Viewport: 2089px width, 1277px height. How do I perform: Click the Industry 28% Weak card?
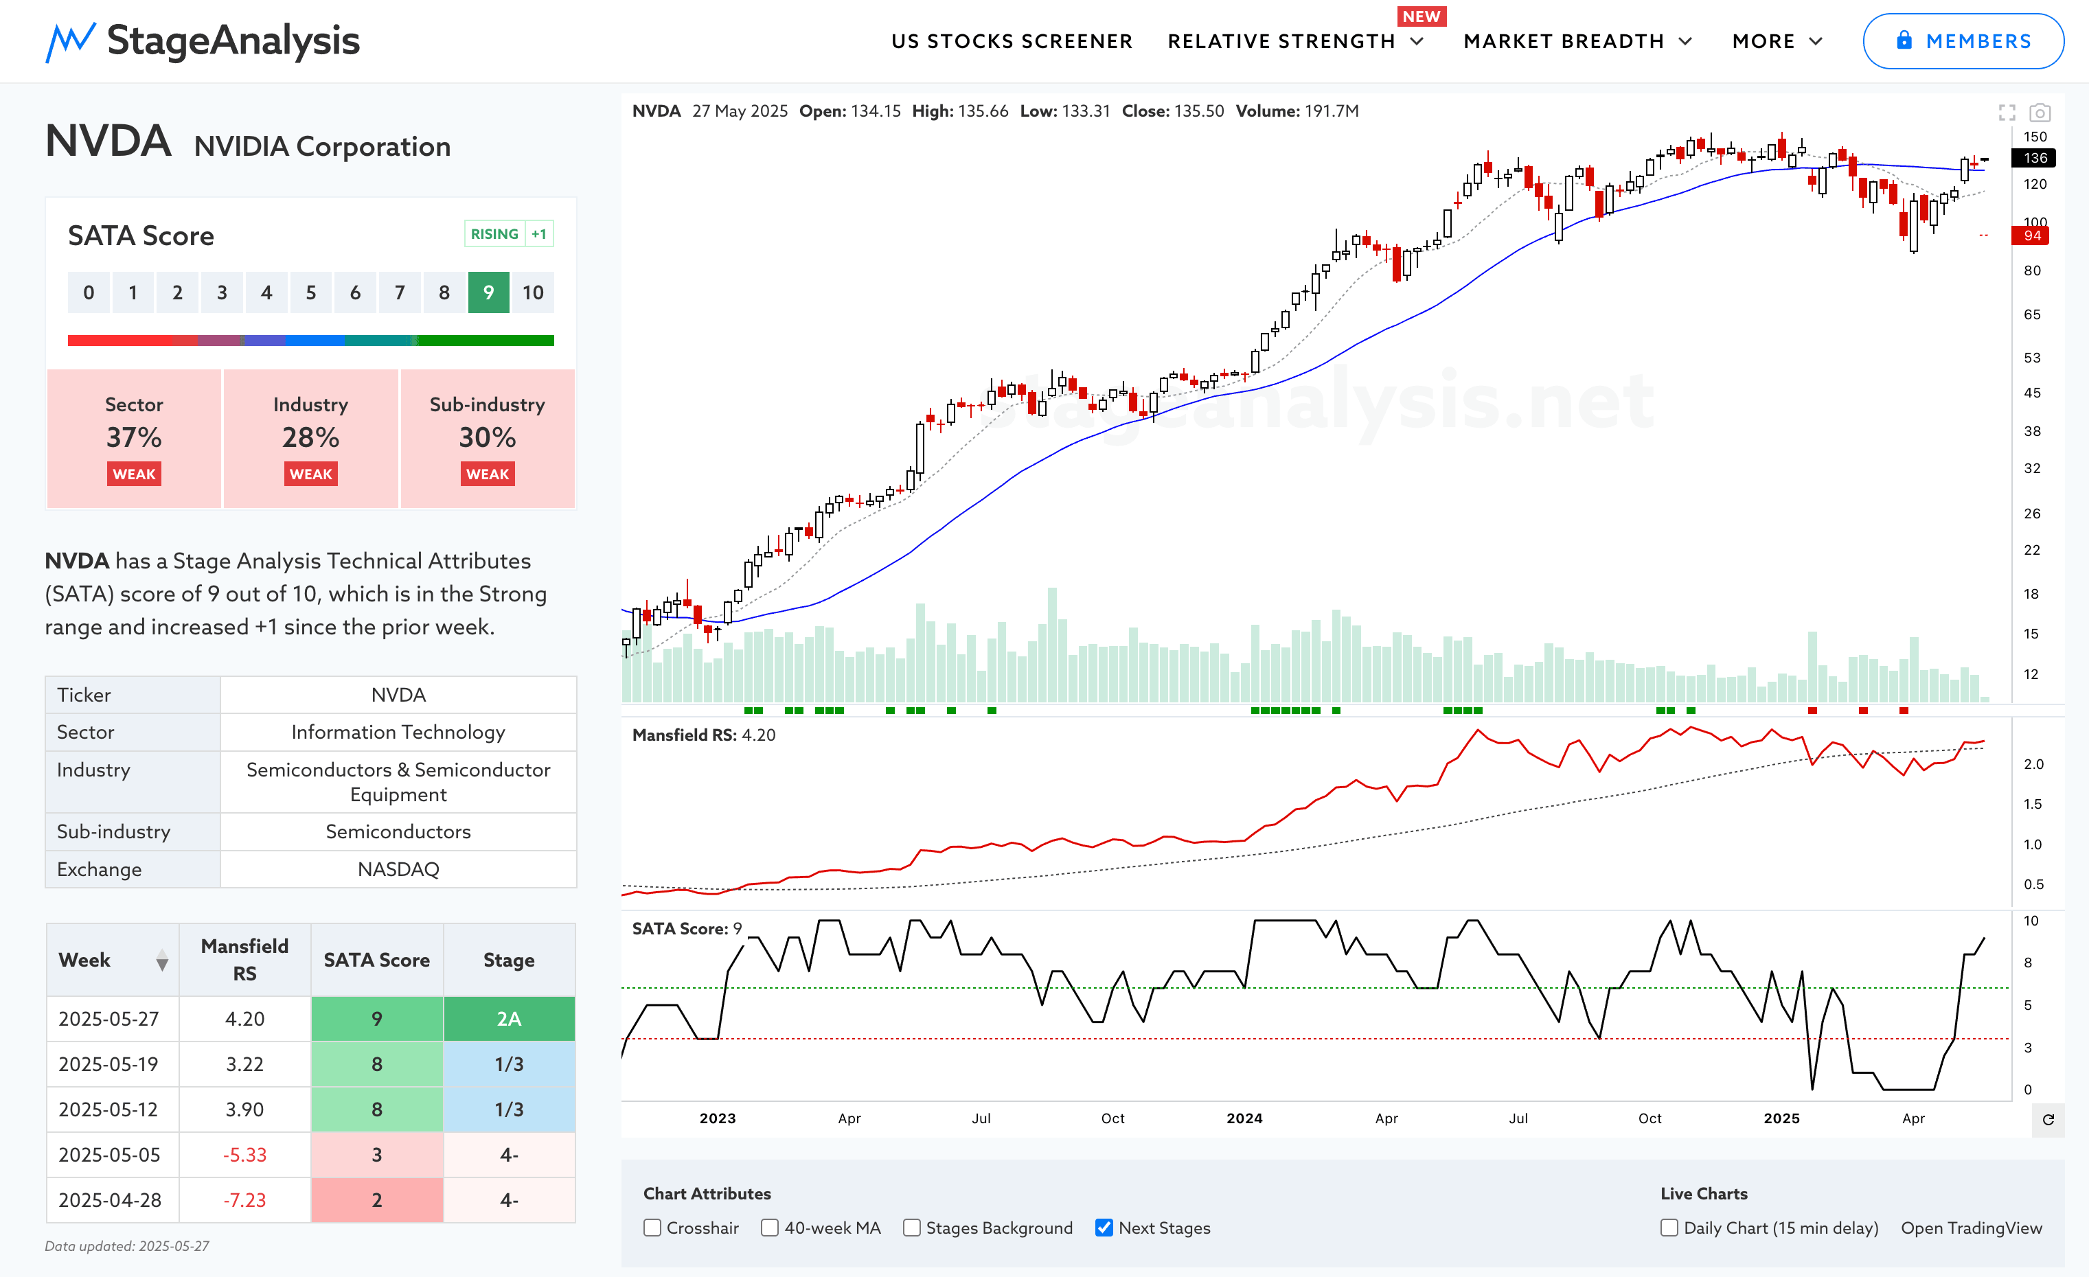click(x=310, y=438)
